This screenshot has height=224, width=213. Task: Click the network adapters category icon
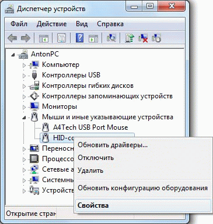click(34, 169)
